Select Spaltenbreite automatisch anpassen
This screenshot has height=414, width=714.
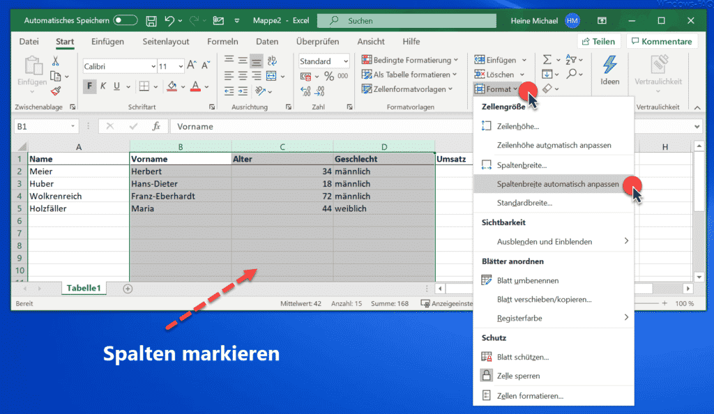click(x=554, y=184)
